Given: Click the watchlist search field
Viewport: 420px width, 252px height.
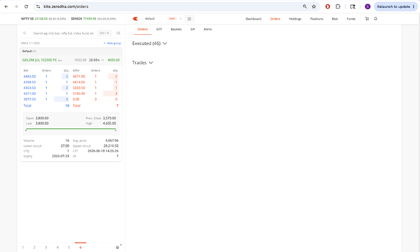Looking at the screenshot, I should [x=63, y=33].
